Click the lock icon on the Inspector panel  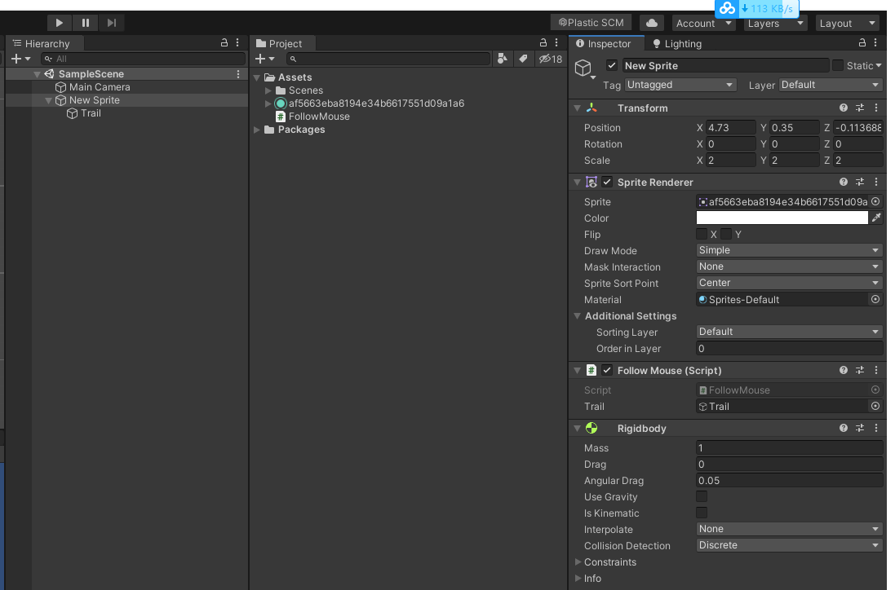tap(862, 43)
